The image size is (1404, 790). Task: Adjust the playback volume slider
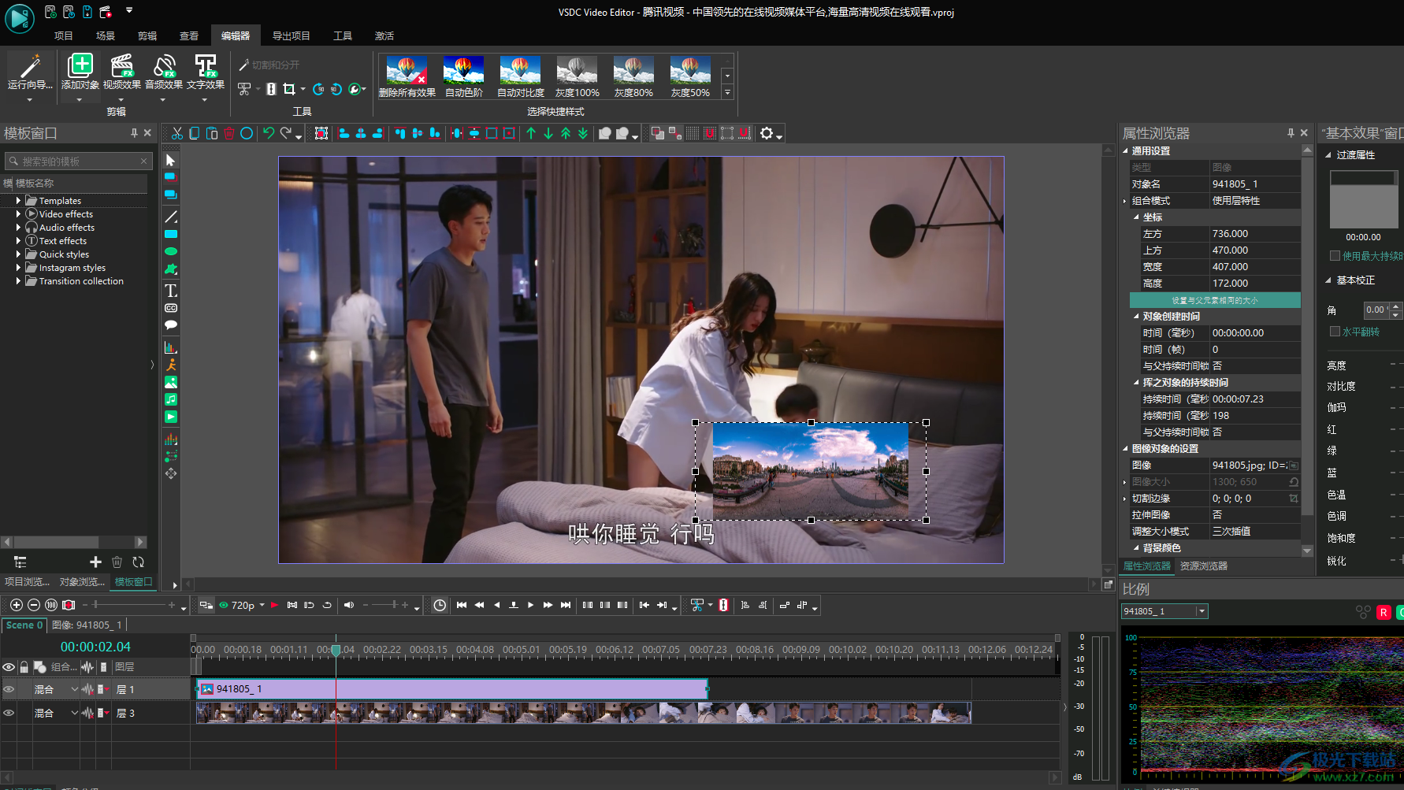pos(385,605)
